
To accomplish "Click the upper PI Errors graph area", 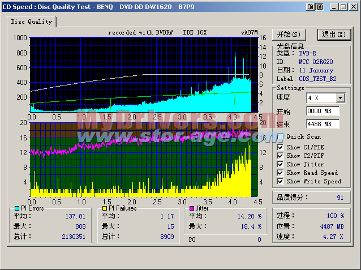I will coord(141,74).
